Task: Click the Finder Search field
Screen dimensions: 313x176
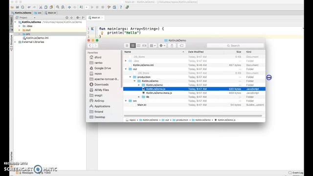Action: (235, 45)
